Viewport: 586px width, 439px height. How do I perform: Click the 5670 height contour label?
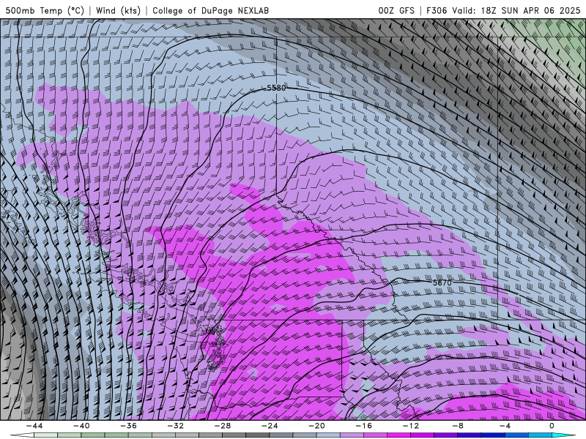442,282
